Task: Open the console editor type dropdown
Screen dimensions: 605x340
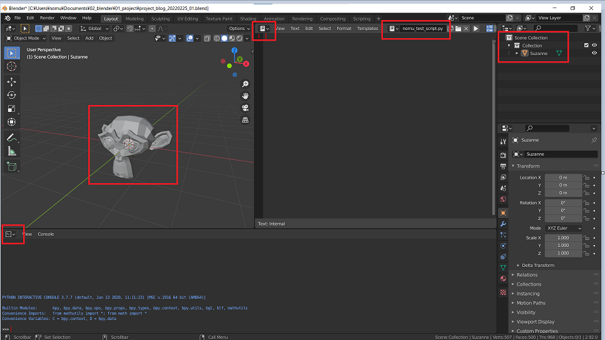Action: [11, 234]
